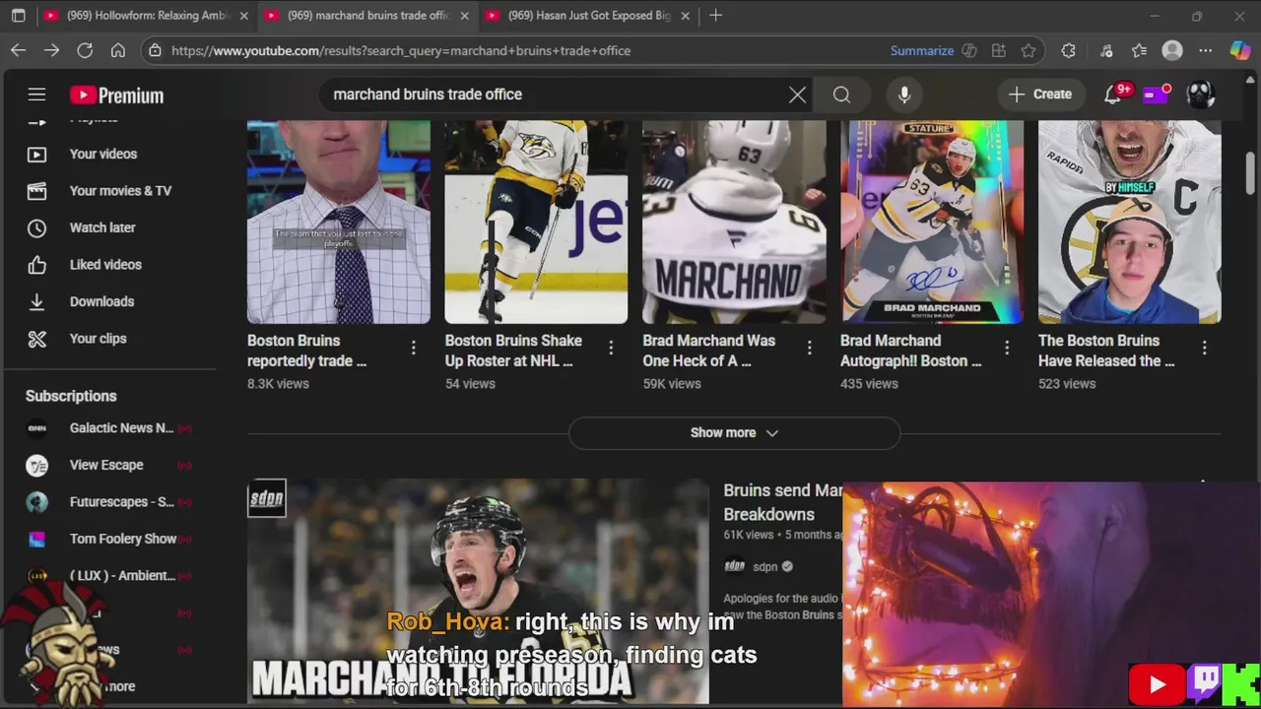Viewport: 1261px width, 709px height.
Task: Play the Brad Marchand Autograph card thumbnail
Action: [932, 223]
